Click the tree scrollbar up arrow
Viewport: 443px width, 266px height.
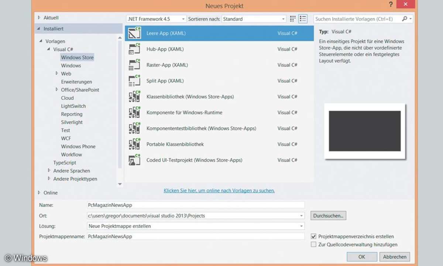120,37
